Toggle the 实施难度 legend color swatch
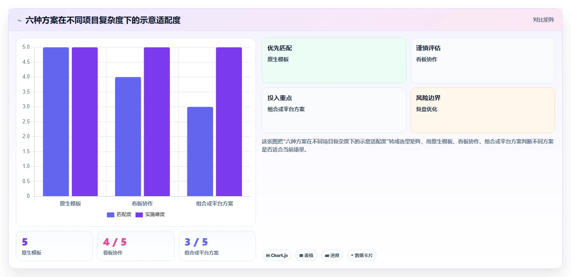 click(139, 215)
